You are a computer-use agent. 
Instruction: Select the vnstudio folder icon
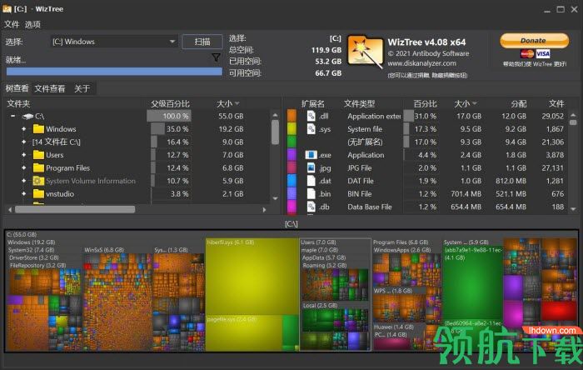pos(38,193)
